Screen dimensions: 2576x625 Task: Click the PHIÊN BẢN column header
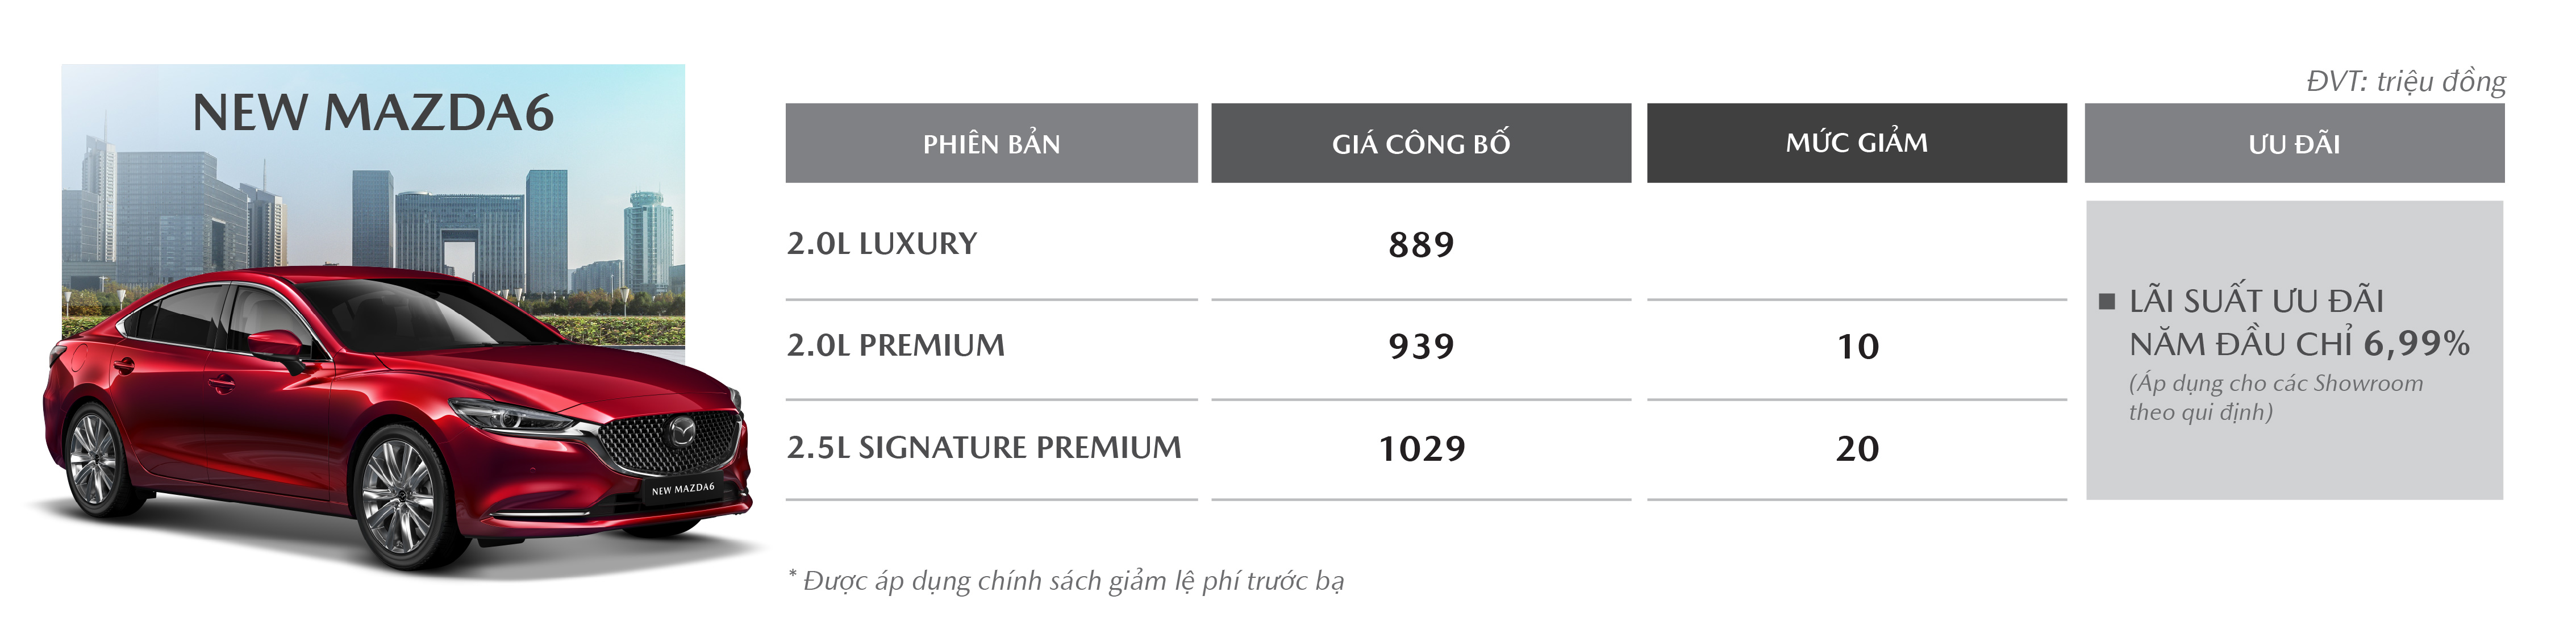click(x=991, y=143)
